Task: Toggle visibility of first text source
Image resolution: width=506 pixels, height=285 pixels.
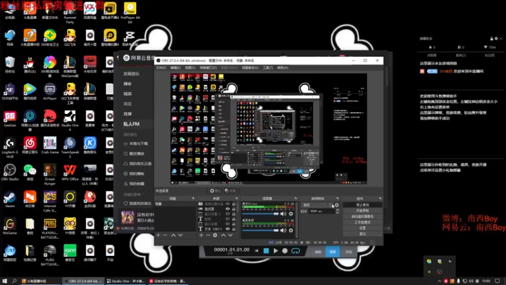Action: (x=228, y=219)
